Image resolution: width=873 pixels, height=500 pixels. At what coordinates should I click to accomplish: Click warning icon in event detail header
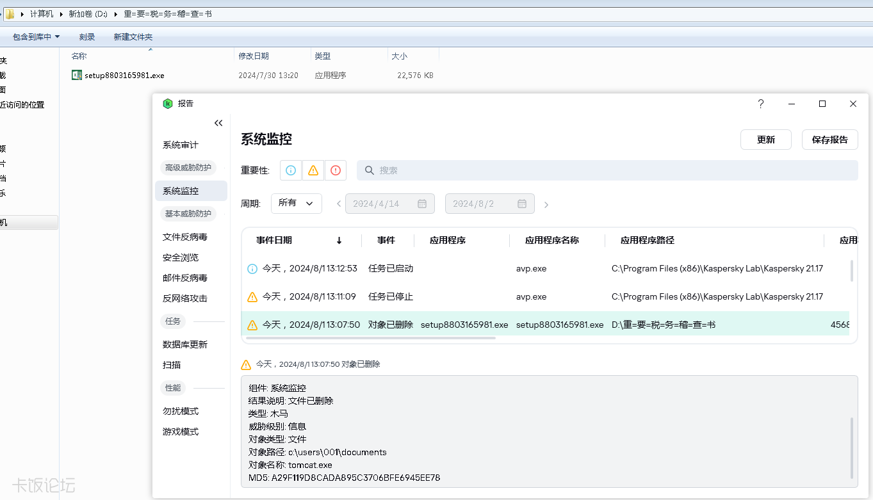[x=246, y=364]
